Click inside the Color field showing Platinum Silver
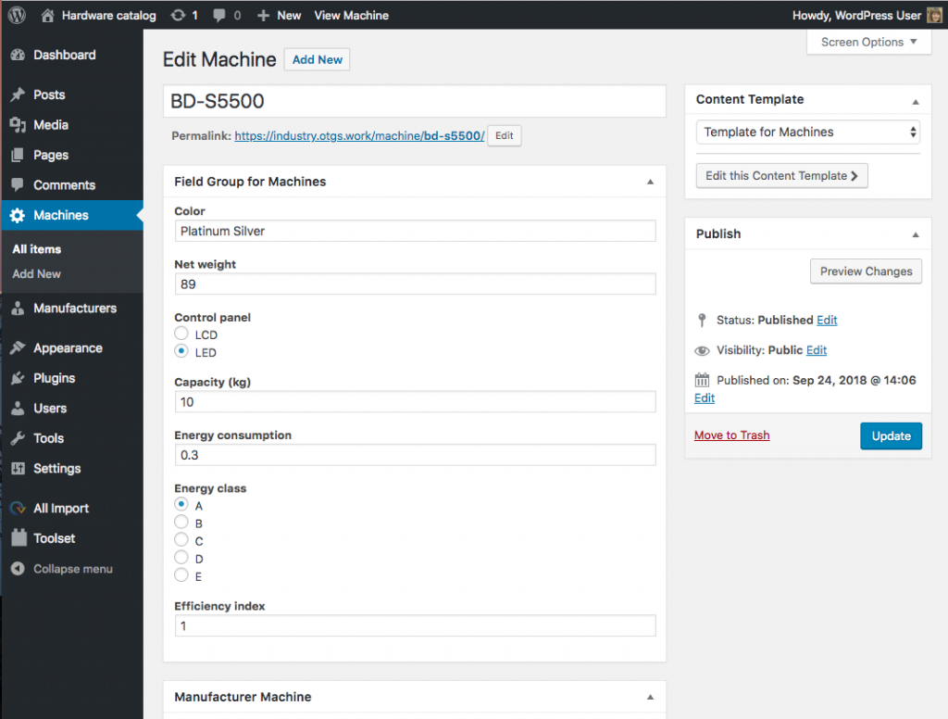The height and width of the screenshot is (719, 948). click(415, 230)
